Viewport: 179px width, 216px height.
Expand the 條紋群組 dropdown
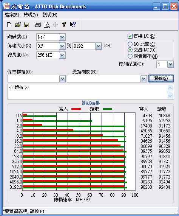63,79
